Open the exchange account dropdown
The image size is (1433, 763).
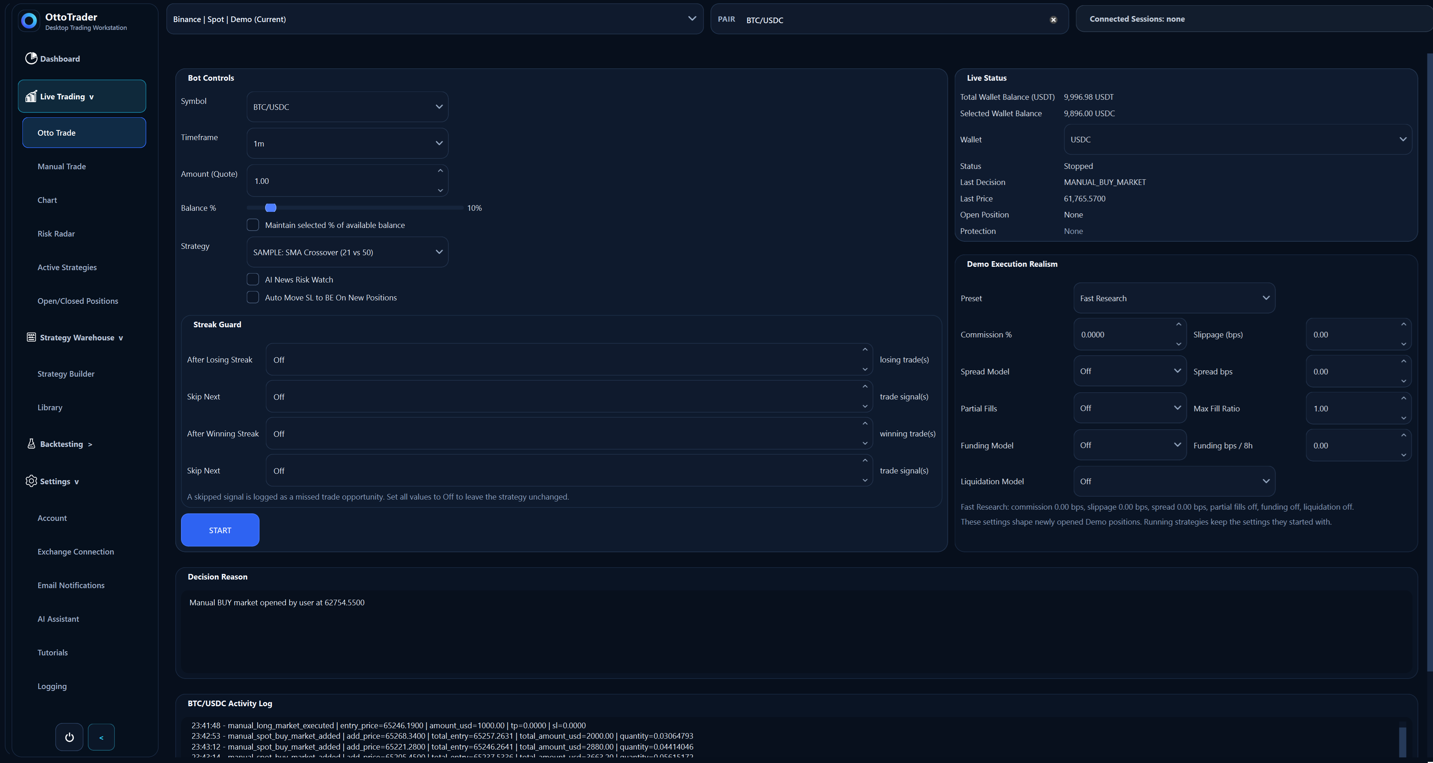(x=435, y=19)
